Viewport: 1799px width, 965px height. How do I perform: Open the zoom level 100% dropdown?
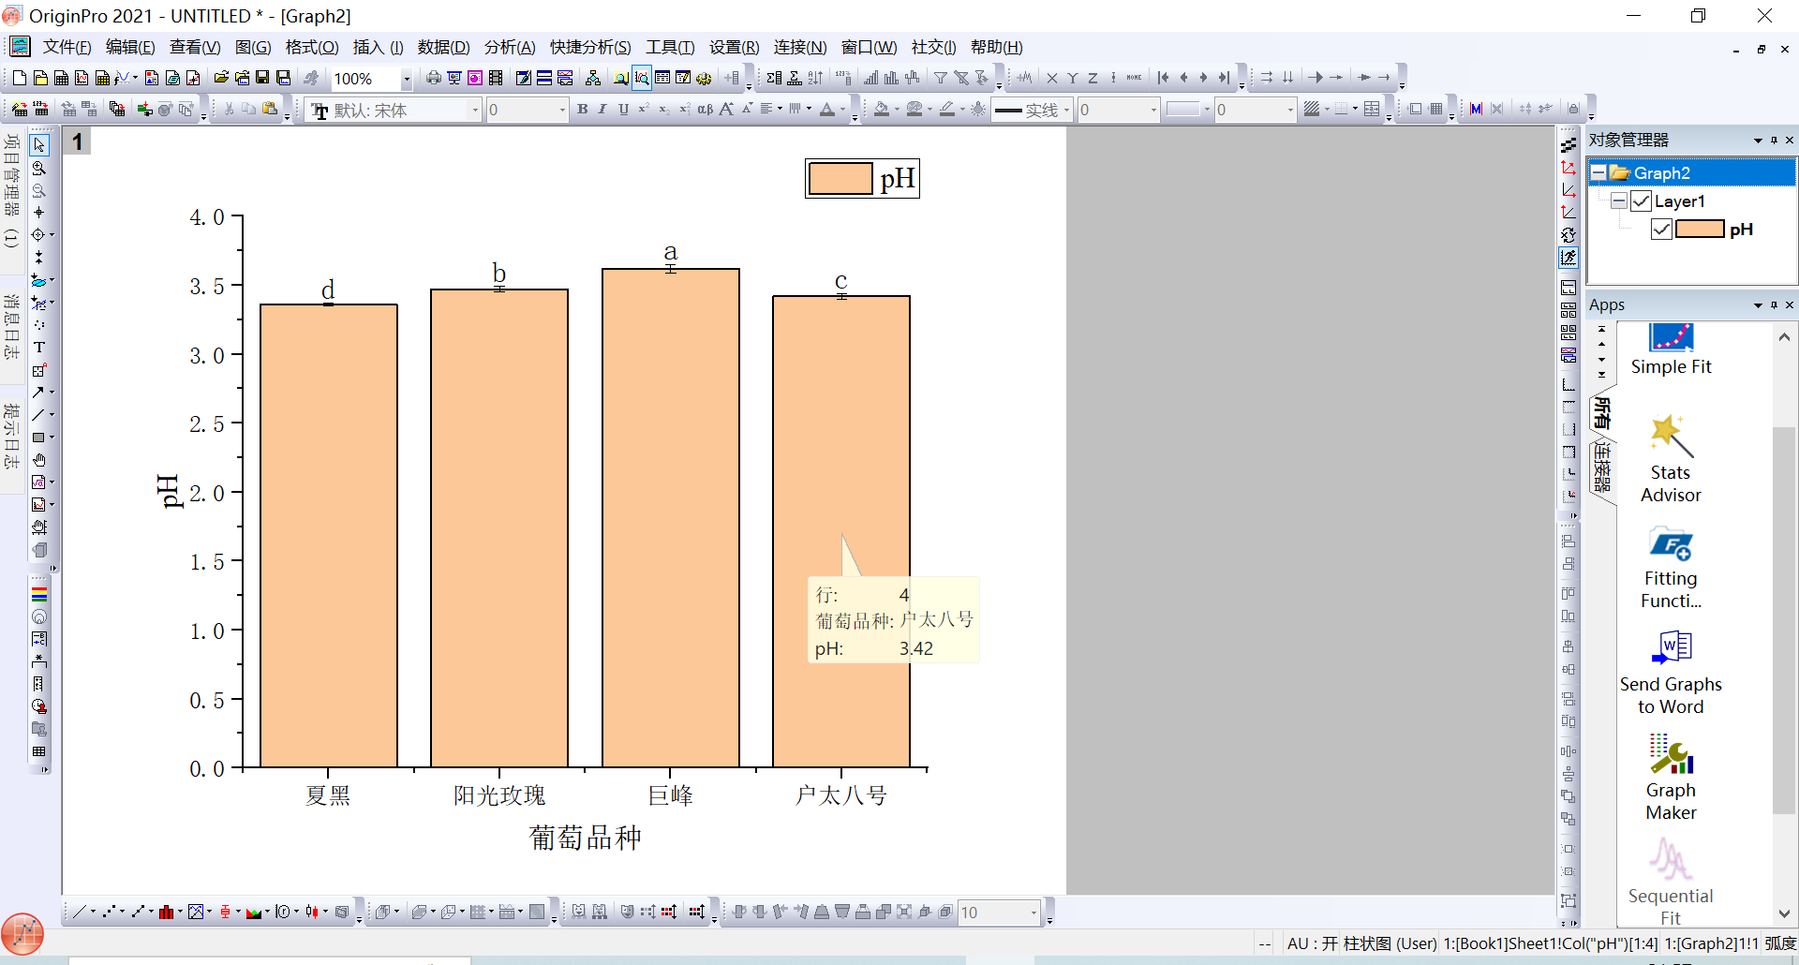coord(406,79)
